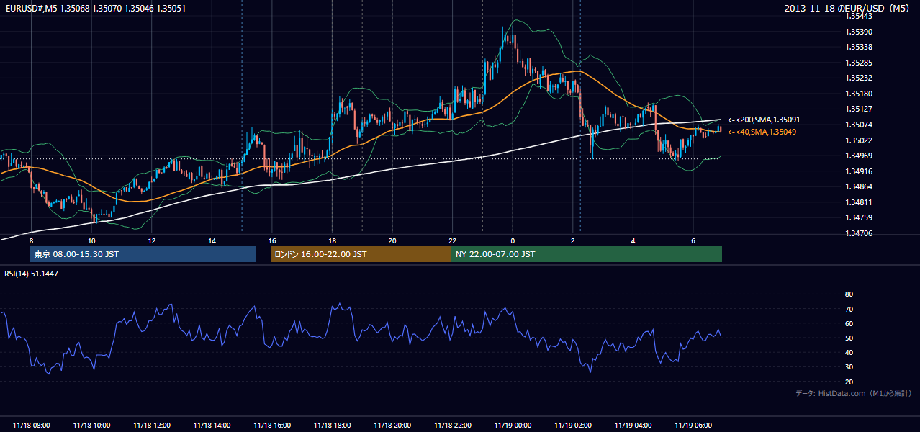Click price axis value 1.35338
The width and height of the screenshot is (920, 432).
tap(858, 47)
